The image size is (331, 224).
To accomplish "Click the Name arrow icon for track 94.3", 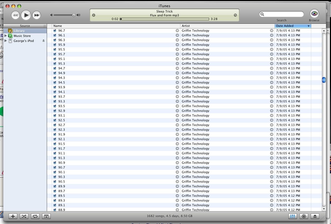I will point(177,78).
